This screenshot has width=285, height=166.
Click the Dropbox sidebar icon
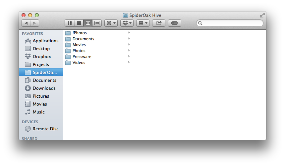tap(28, 56)
